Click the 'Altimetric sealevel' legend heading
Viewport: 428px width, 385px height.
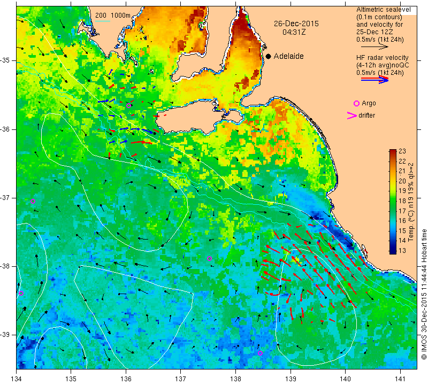(x=383, y=10)
